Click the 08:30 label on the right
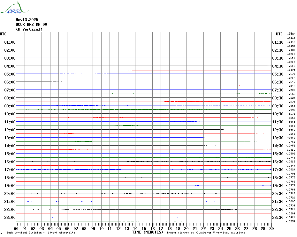Screen dimensions: 297x237 pos(278,98)
